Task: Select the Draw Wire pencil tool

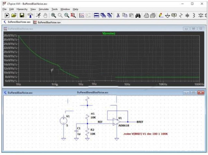Action: pos(161,16)
